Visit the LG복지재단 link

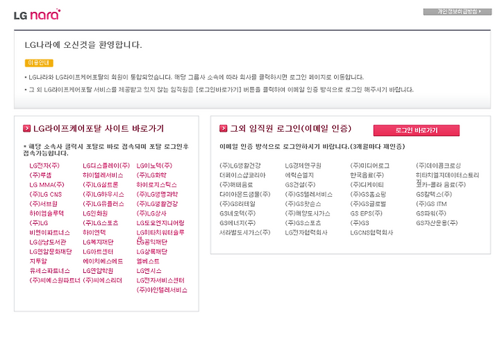click(98, 243)
